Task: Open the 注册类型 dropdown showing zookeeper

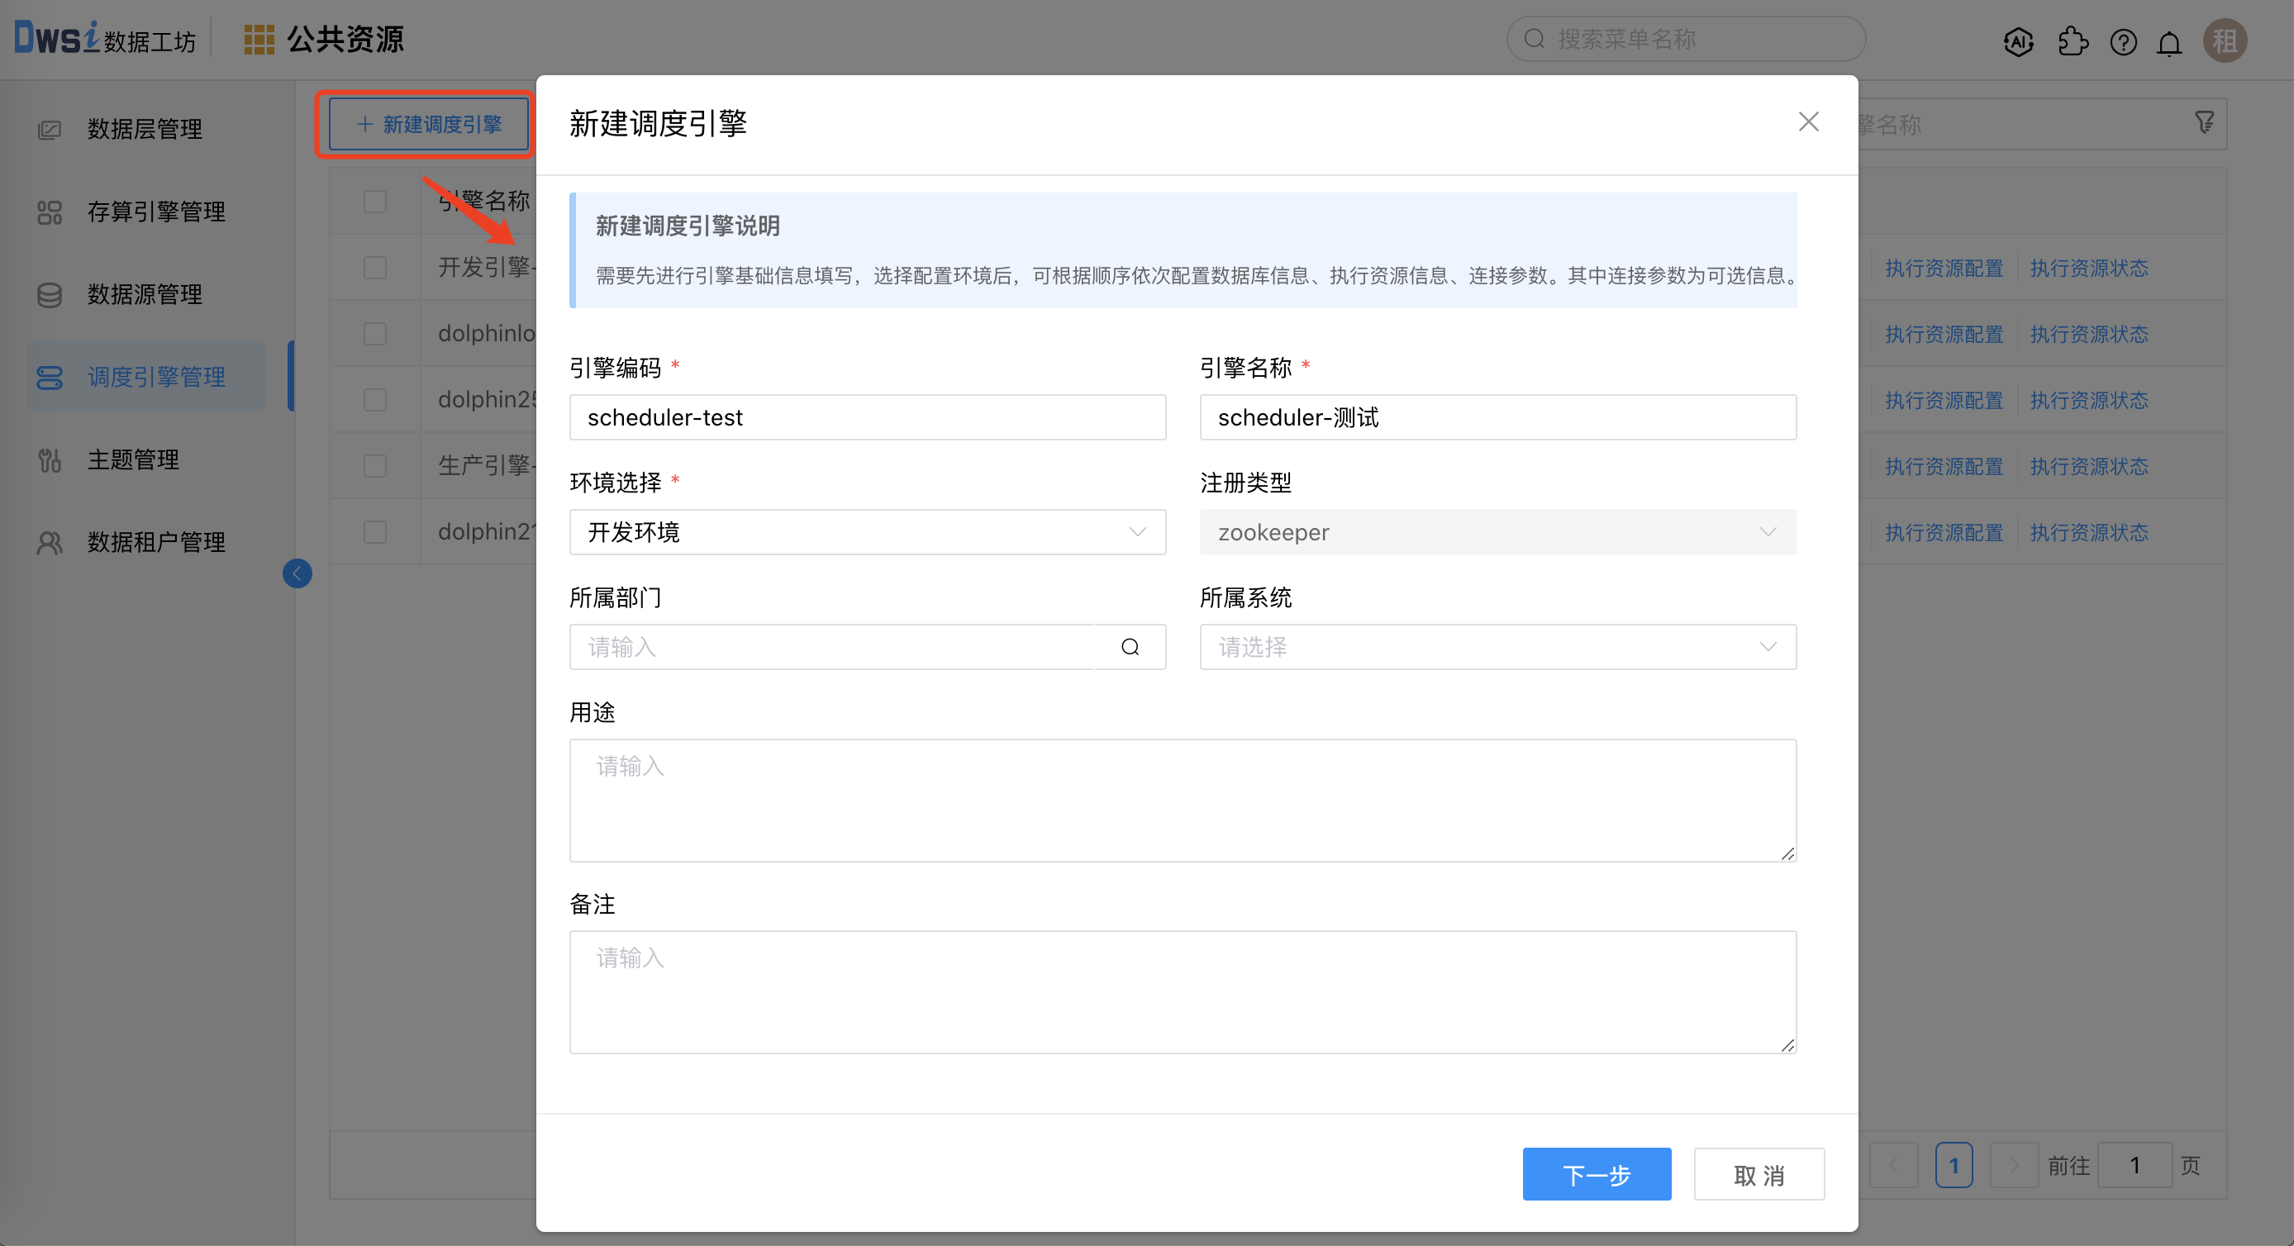Action: [x=1498, y=532]
